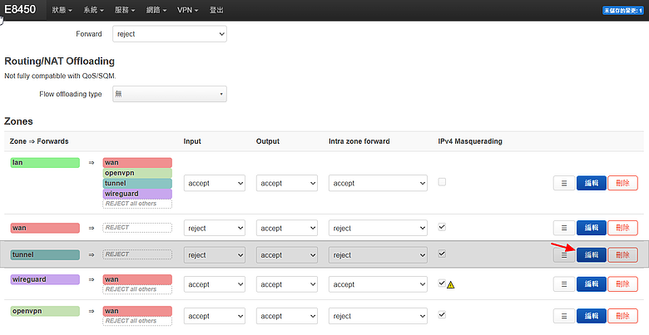Click wan forward badge in openvpn row

coord(137,311)
